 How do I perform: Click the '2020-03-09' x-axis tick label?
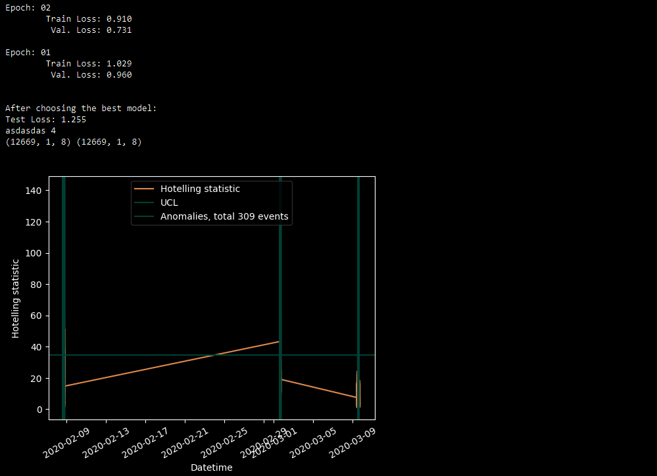[352, 443]
